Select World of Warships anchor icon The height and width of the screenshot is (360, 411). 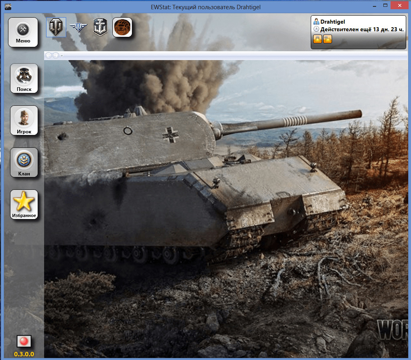[100, 27]
